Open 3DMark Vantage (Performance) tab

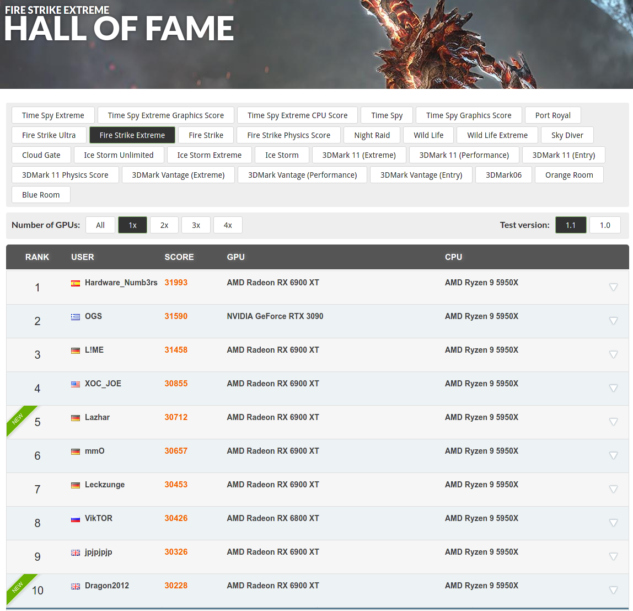pos(302,174)
